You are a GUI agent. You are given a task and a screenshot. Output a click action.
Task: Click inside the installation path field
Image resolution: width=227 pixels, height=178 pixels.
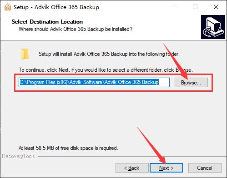pos(94,82)
